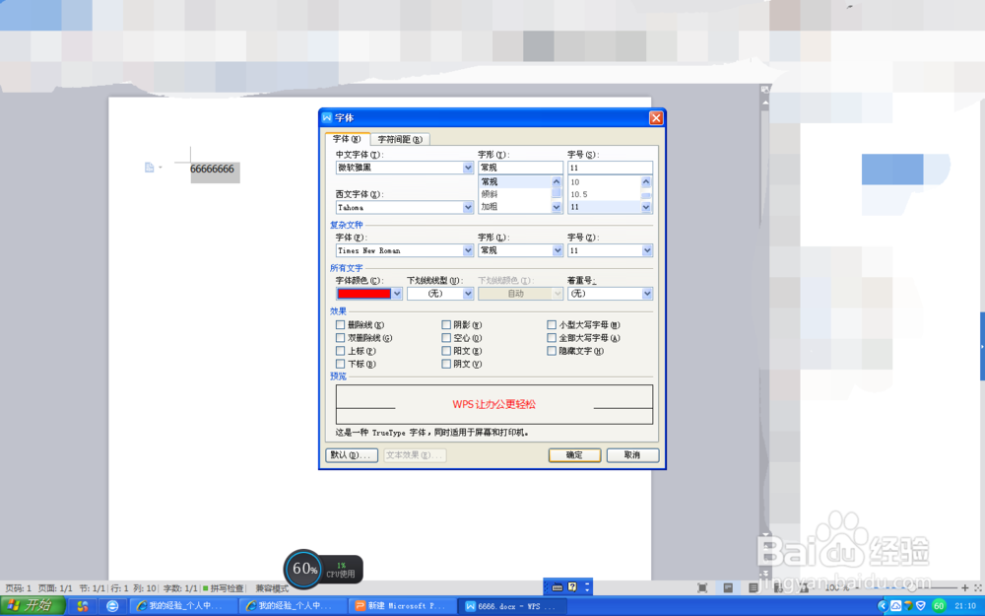Toggle the 隐藏文字 checkbox
The image size is (985, 616).
click(x=552, y=351)
